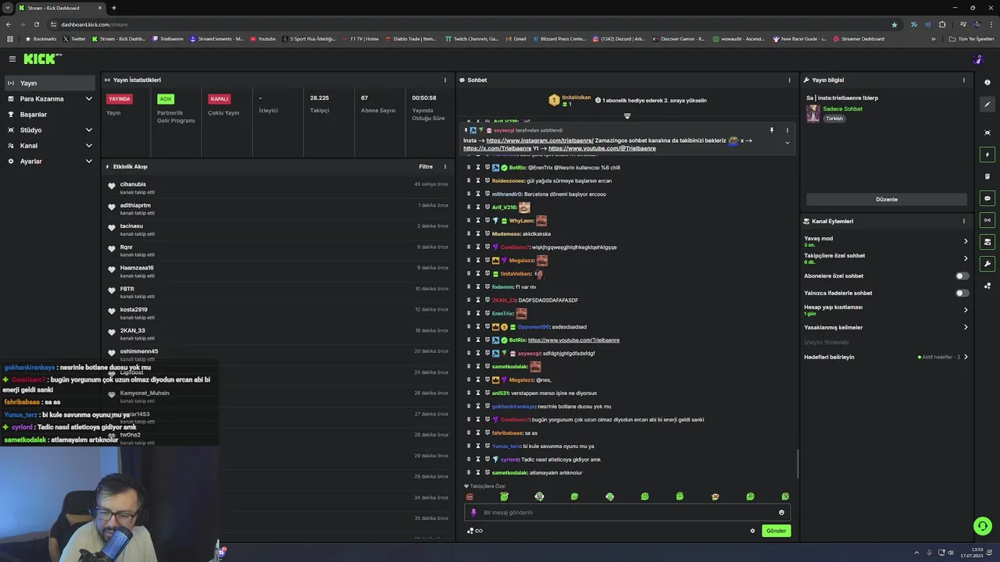Open Hedefleri belirleyin goals
1000x562 pixels.
[886, 357]
